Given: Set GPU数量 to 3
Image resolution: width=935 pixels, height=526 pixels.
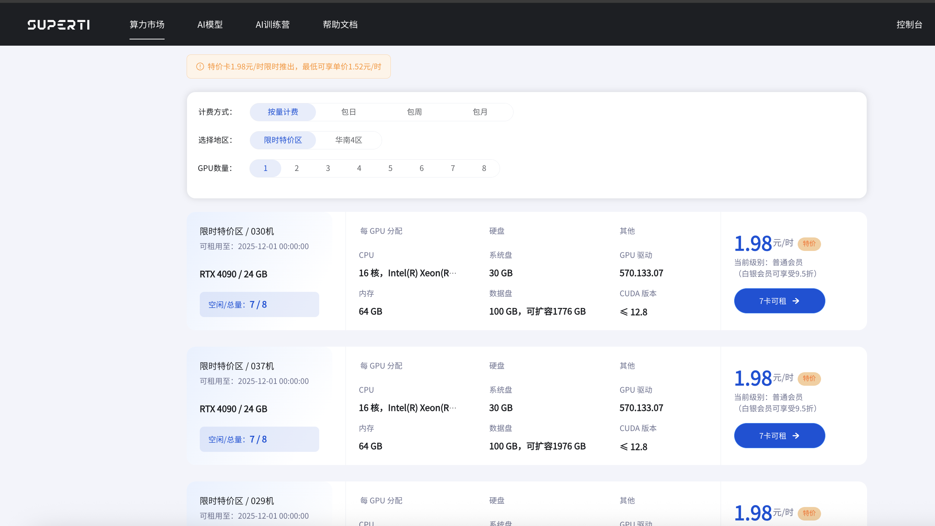Looking at the screenshot, I should click(x=328, y=168).
